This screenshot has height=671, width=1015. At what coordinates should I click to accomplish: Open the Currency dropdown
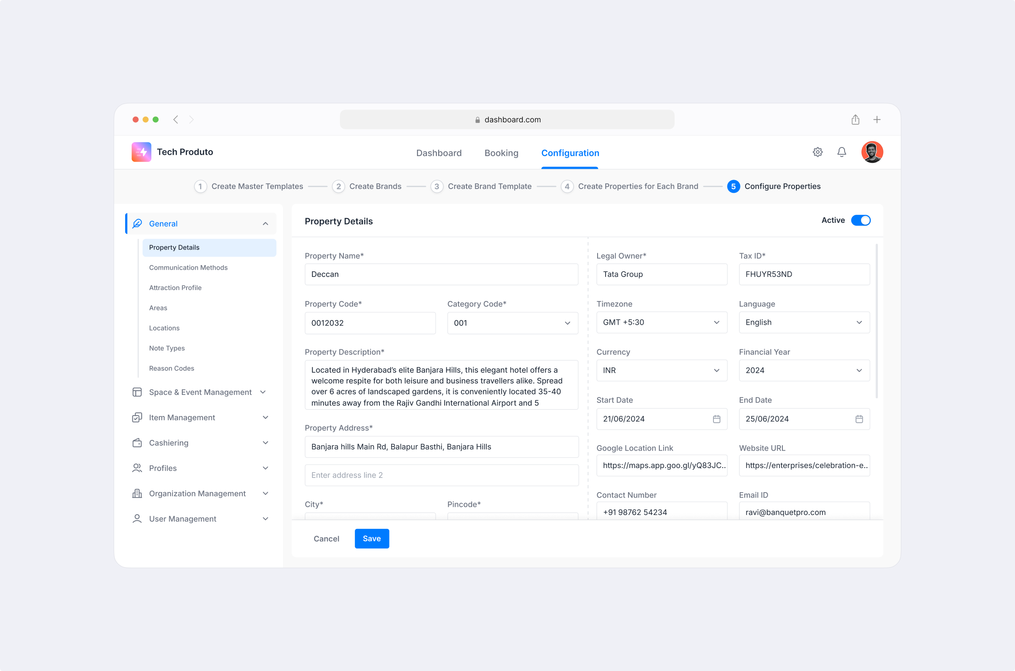[716, 370]
